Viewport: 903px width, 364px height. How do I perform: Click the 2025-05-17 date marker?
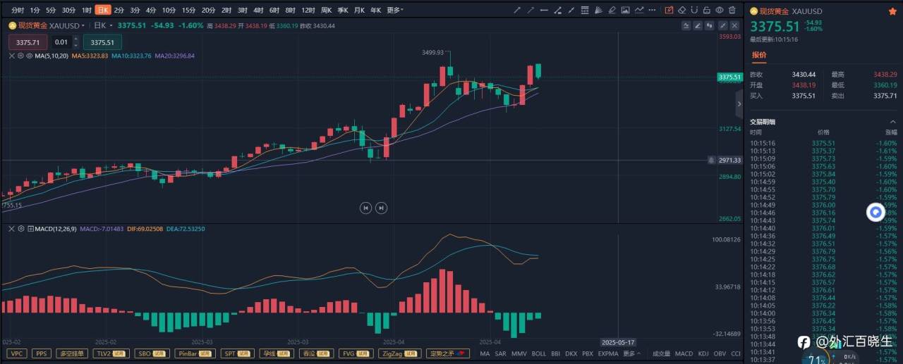click(x=619, y=343)
